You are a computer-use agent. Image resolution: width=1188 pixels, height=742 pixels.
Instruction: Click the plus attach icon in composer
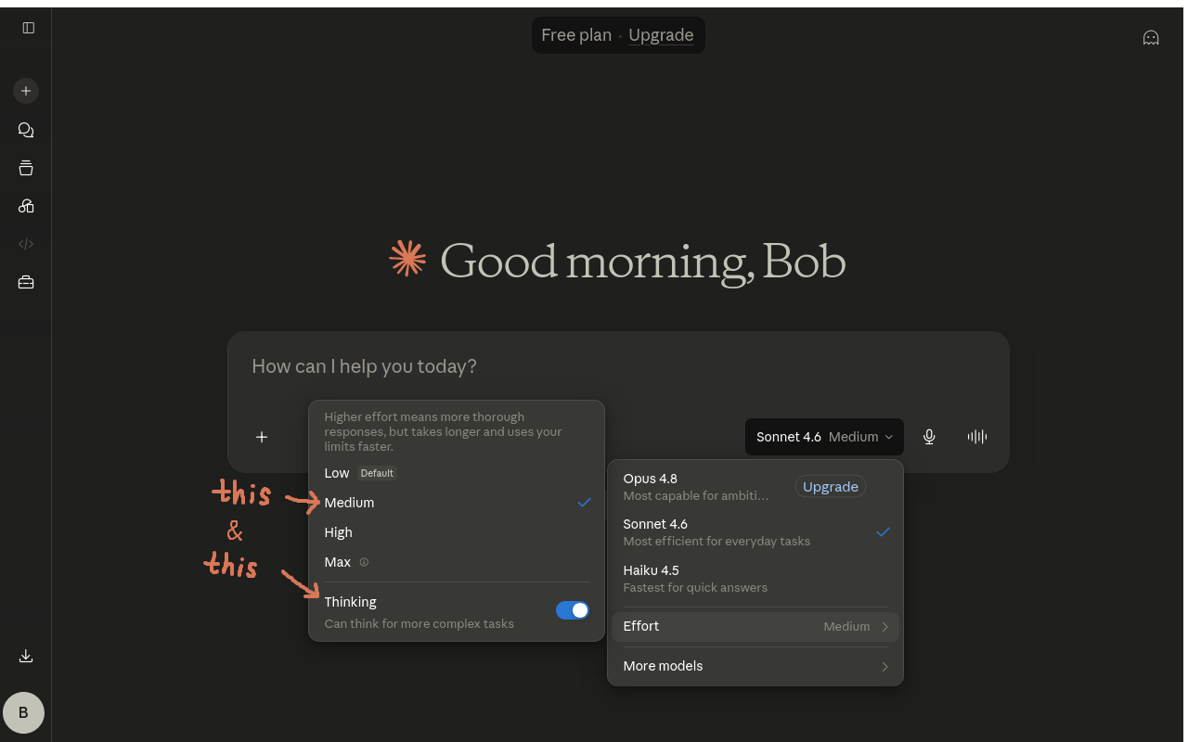[262, 437]
